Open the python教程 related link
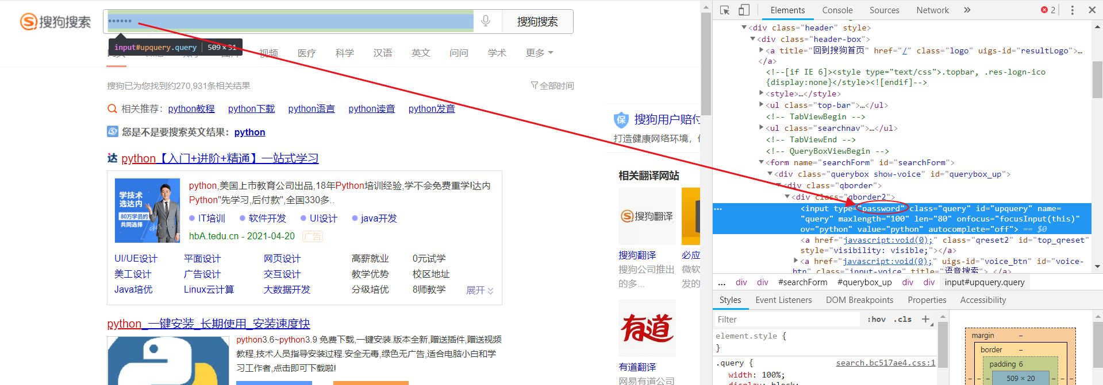The width and height of the screenshot is (1103, 385). (191, 108)
